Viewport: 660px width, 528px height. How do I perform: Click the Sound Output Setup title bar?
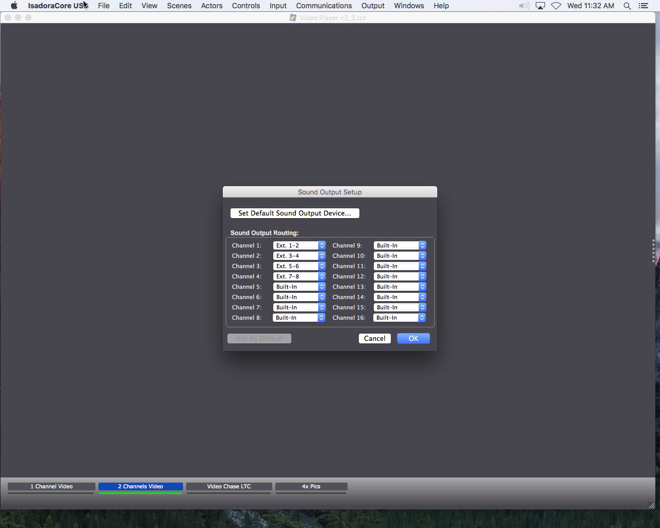click(330, 192)
